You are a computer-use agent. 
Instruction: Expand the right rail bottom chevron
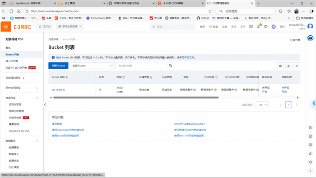(311, 171)
